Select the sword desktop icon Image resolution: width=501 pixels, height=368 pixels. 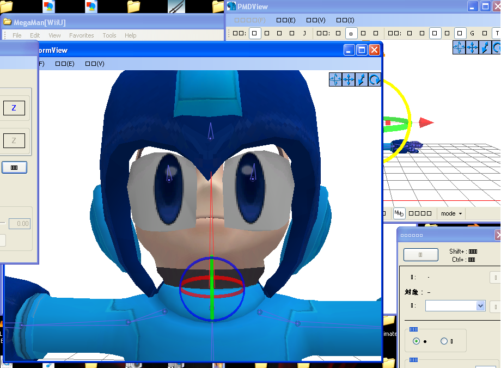point(176,7)
